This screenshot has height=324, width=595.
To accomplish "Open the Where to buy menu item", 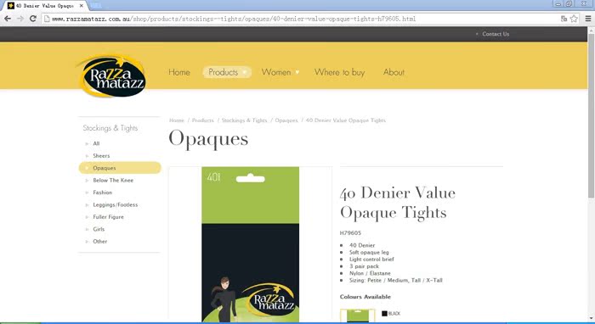I will pyautogui.click(x=340, y=72).
